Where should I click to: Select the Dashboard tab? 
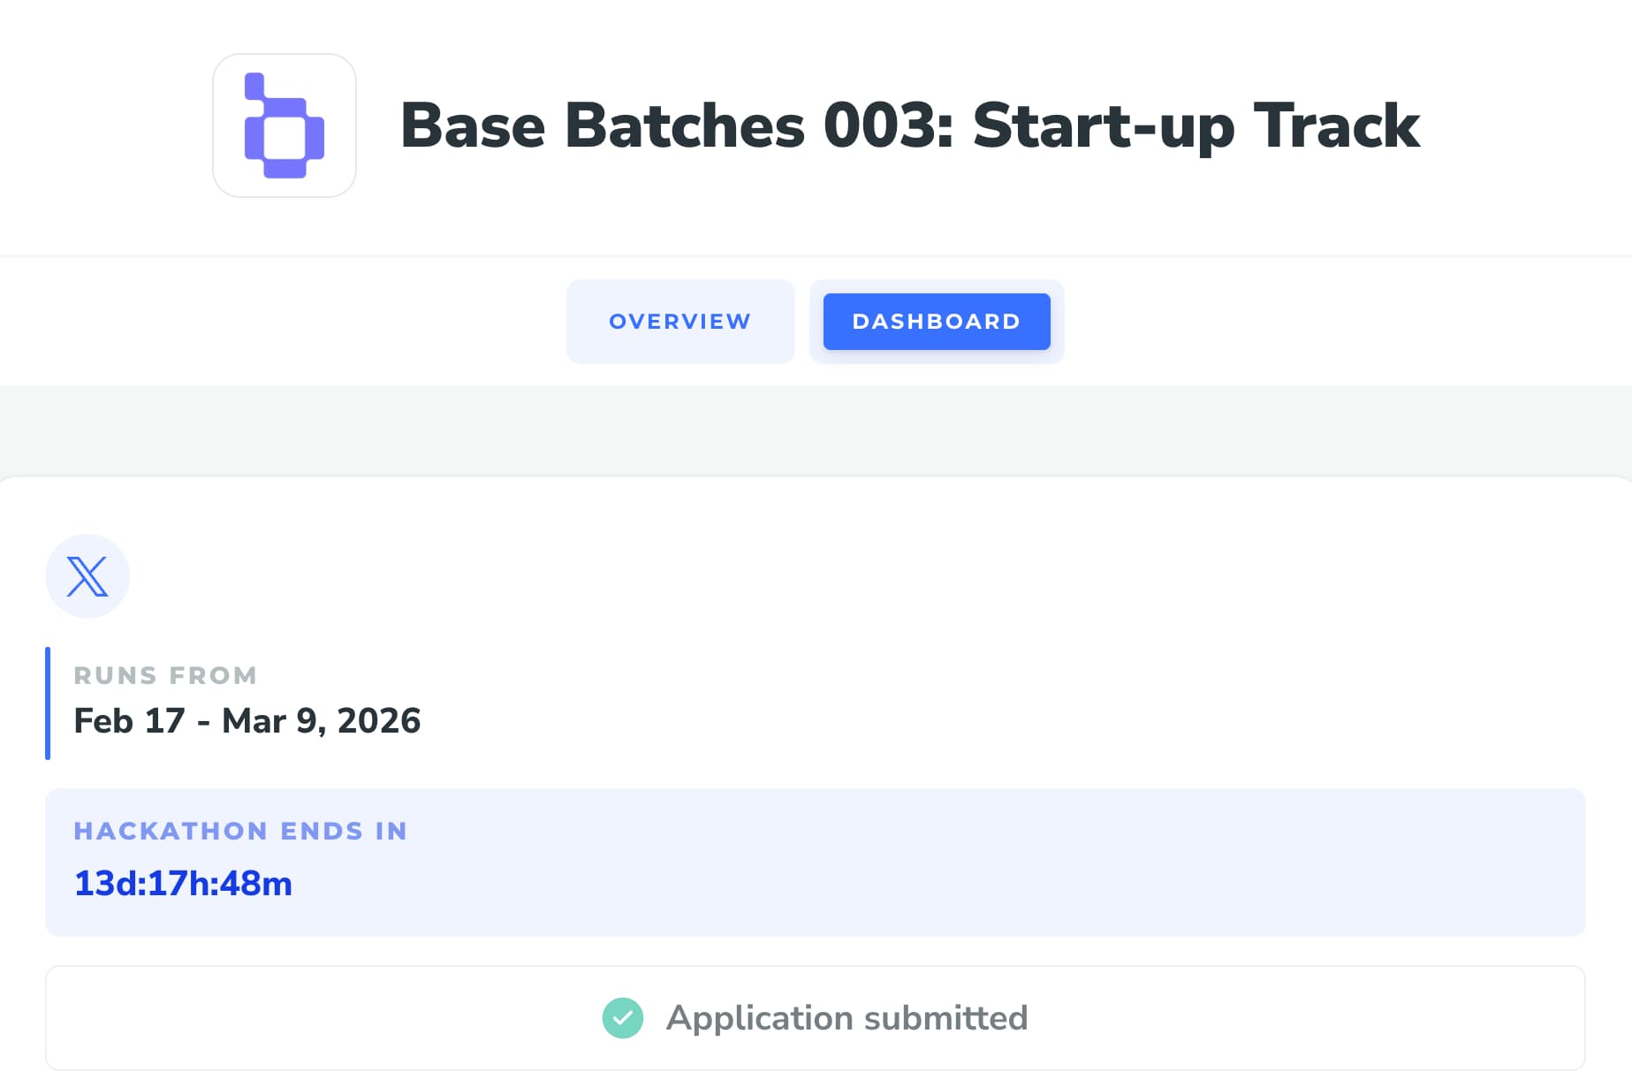(936, 322)
